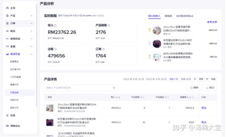Open 数据概览 submenu item

[x=14, y=62]
